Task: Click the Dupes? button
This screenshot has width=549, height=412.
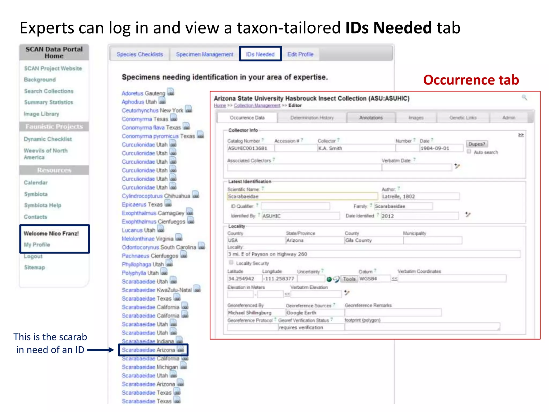Action: [477, 144]
